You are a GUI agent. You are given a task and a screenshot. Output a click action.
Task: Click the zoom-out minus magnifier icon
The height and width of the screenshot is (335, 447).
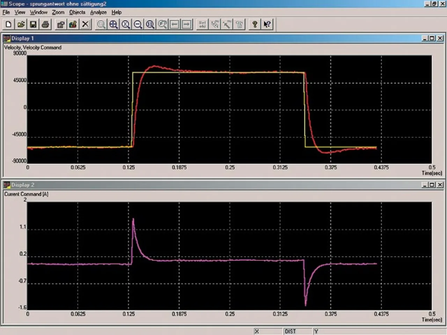click(x=138, y=24)
